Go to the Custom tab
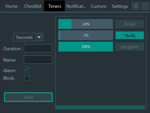Viewport: 150px width, 113px height. [98, 6]
